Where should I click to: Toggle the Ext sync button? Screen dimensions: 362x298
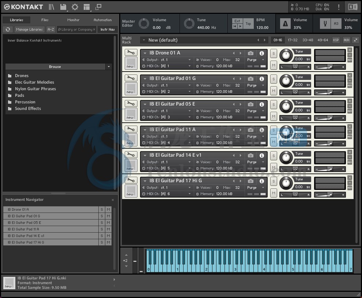[237, 21]
